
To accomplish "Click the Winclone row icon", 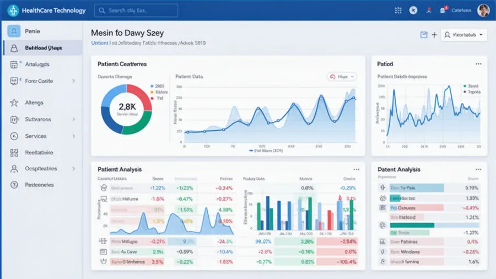I will 382,252.
